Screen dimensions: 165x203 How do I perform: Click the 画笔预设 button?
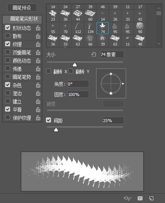tap(22, 8)
